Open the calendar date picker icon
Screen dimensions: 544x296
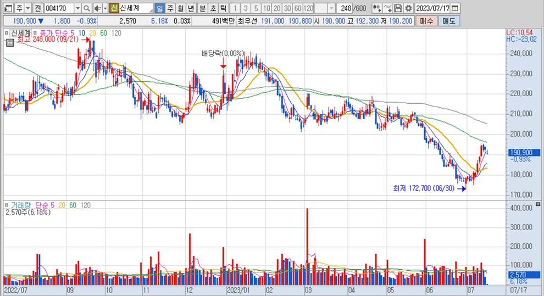point(455,8)
